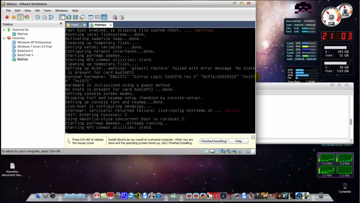
Task: Open the Help menu in menu bar
Action: 75,10
